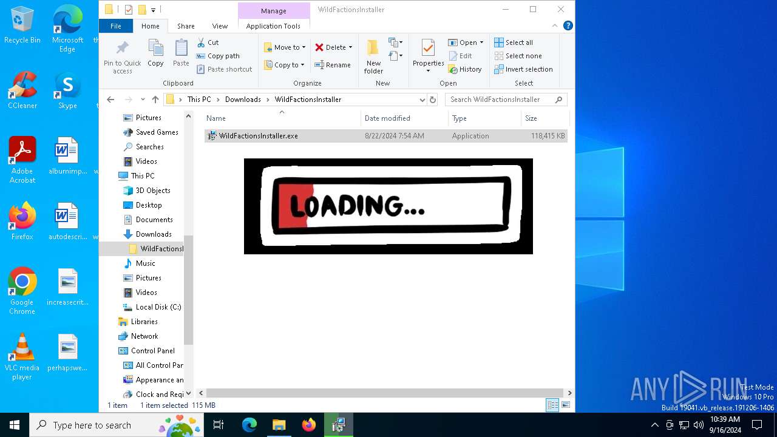The image size is (777, 437).
Task: Go up one folder level arrow
Action: click(155, 100)
